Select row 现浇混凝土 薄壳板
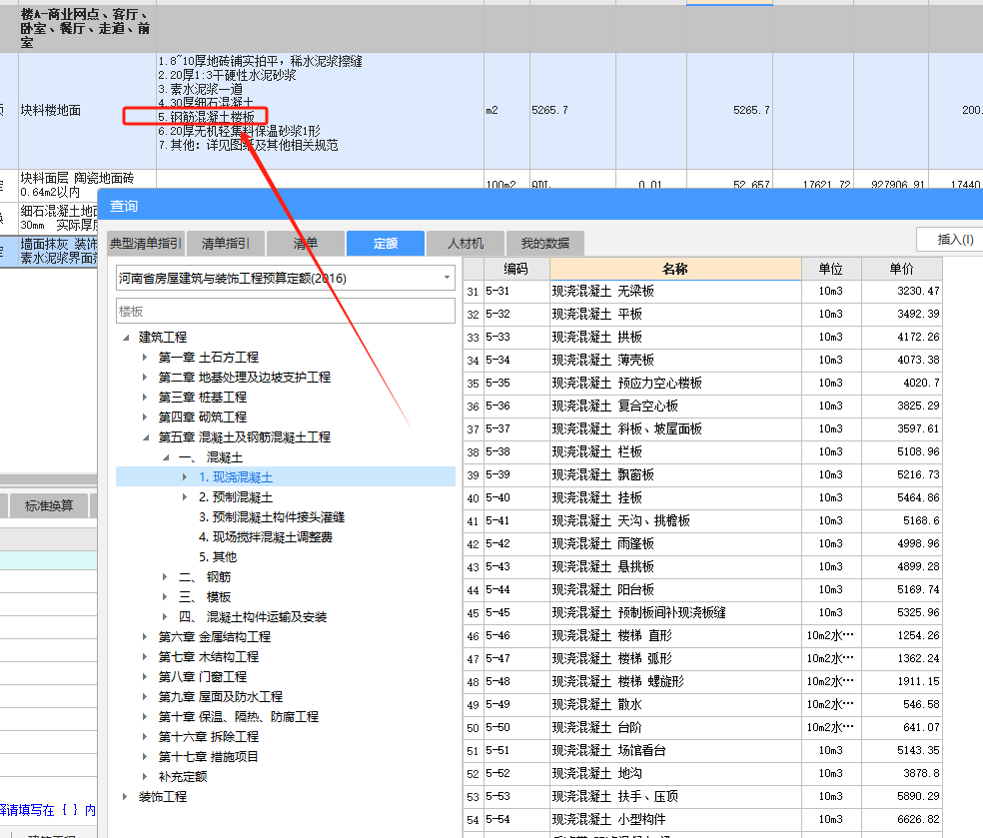983x838 pixels. pos(702,361)
